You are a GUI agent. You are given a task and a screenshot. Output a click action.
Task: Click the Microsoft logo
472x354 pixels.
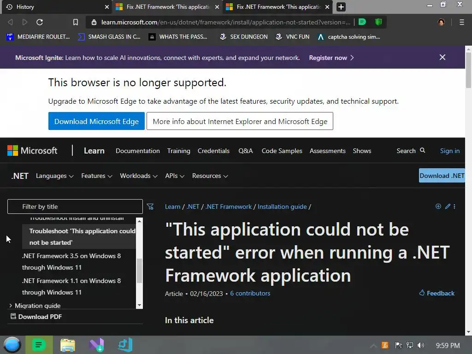tap(32, 151)
